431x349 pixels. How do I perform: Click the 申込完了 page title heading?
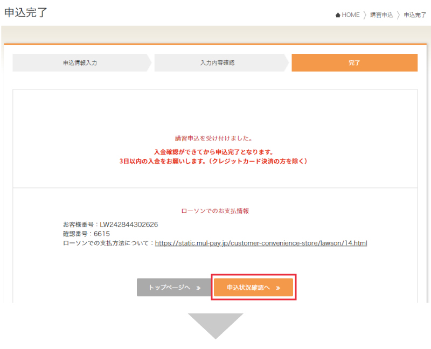(x=26, y=13)
